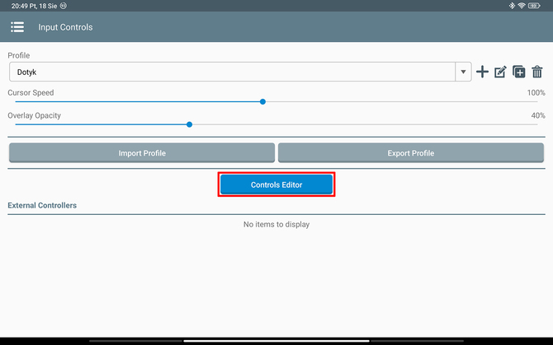Click the Import Profile button

point(142,153)
